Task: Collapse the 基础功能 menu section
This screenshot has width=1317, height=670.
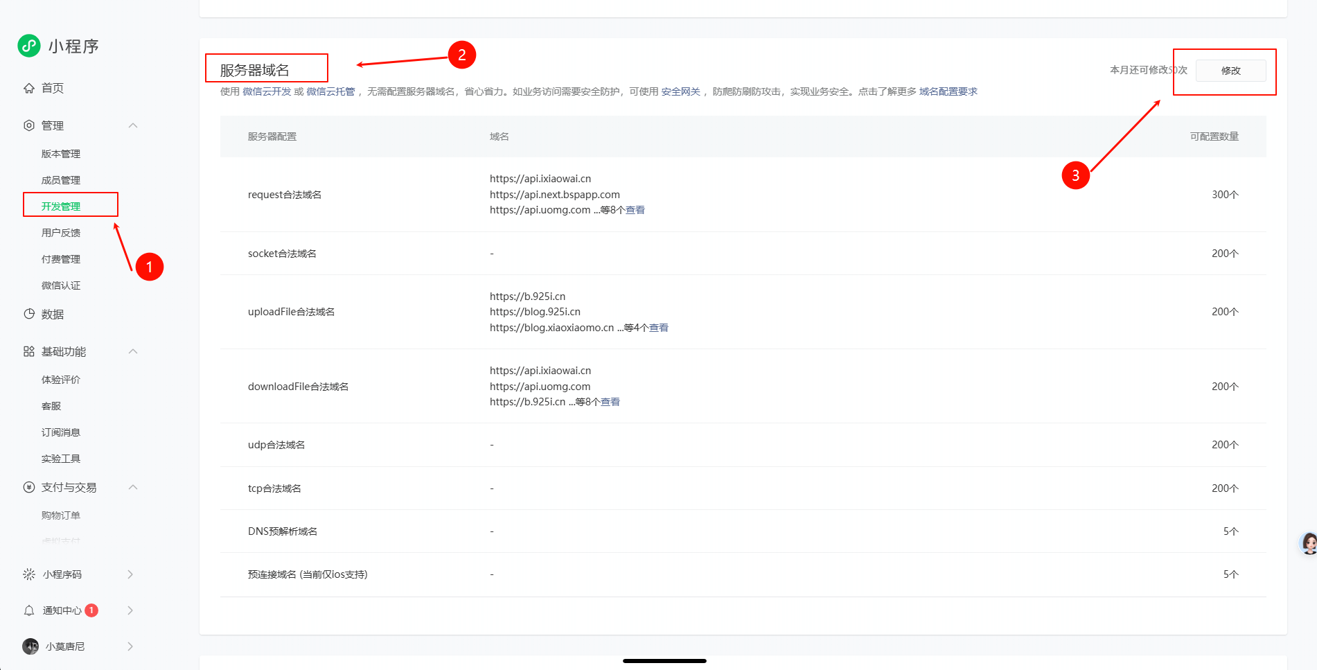Action: click(x=133, y=351)
